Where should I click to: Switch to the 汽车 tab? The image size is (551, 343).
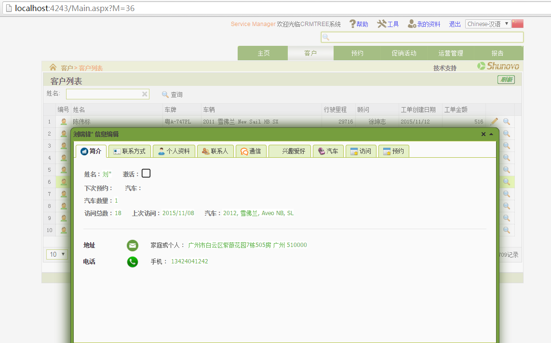coord(328,151)
